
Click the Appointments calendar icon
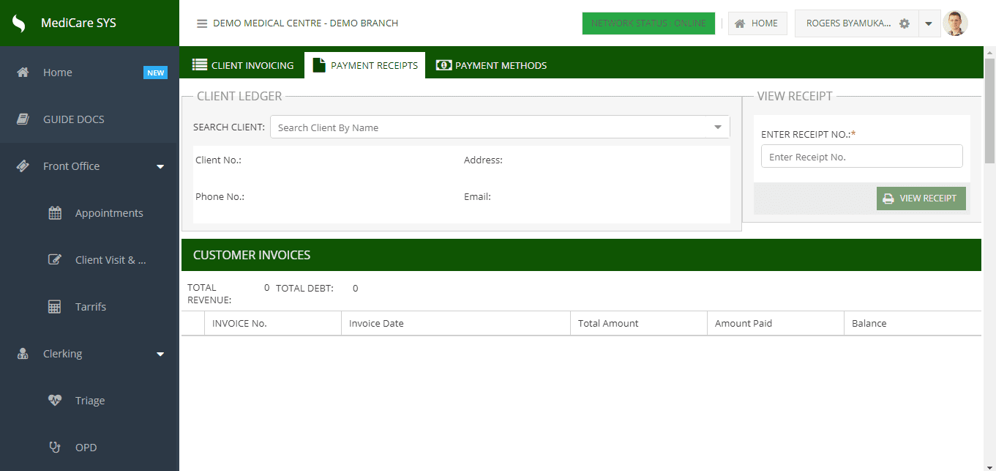coord(55,213)
